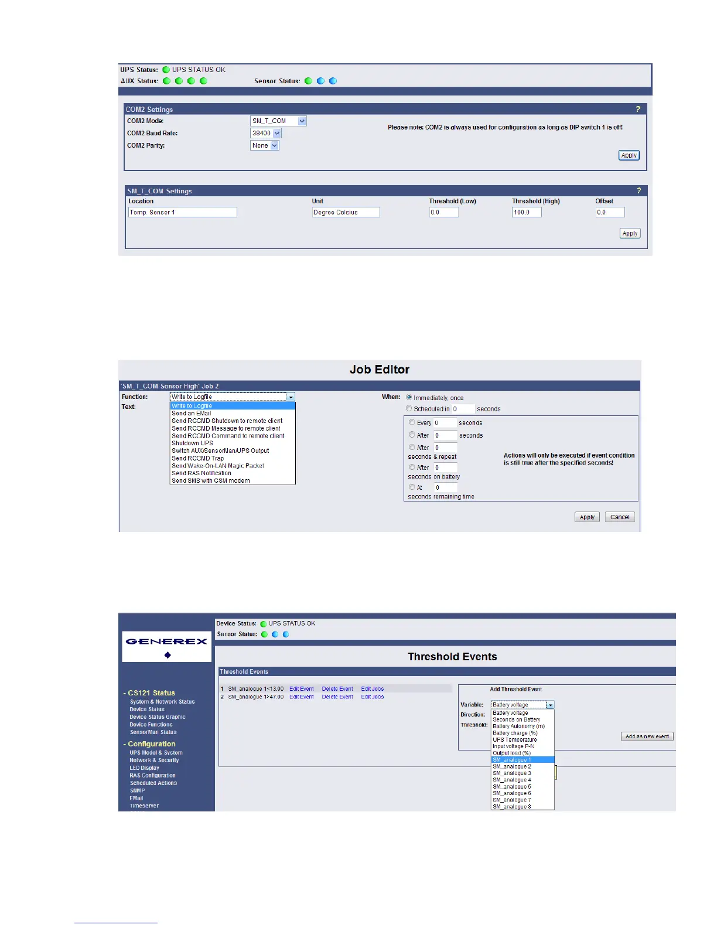Select 'Output load (%)' variable option
Screen dimensions: 717x928
click(511, 753)
